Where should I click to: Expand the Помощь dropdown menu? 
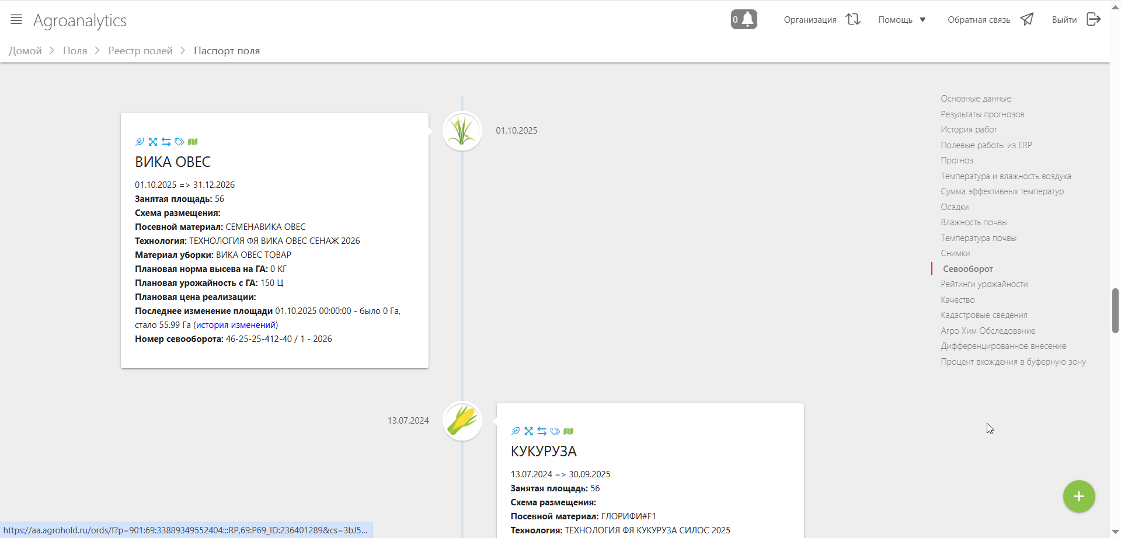click(901, 20)
